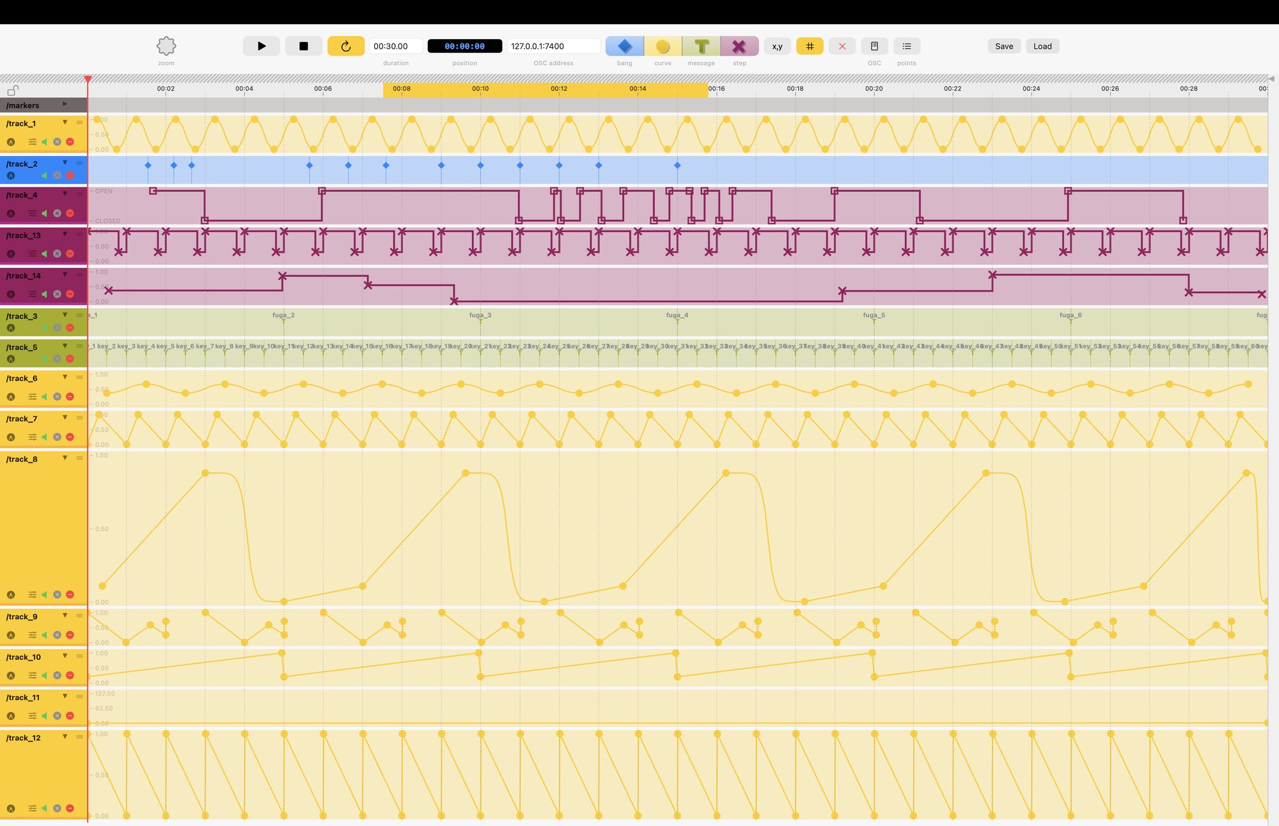1279x826 pixels.
Task: Delete /track_4 with red minus icon
Action: (x=70, y=214)
